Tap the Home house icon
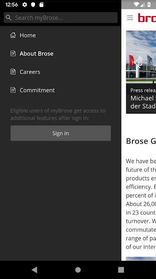This screenshot has height=279, width=156. pos(13,35)
